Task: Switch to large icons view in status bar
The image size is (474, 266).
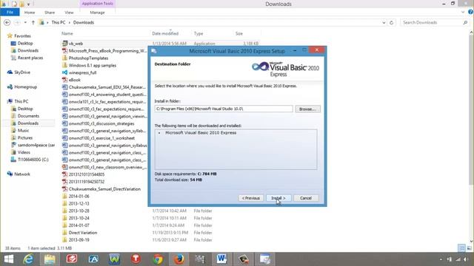Action: 469,248
